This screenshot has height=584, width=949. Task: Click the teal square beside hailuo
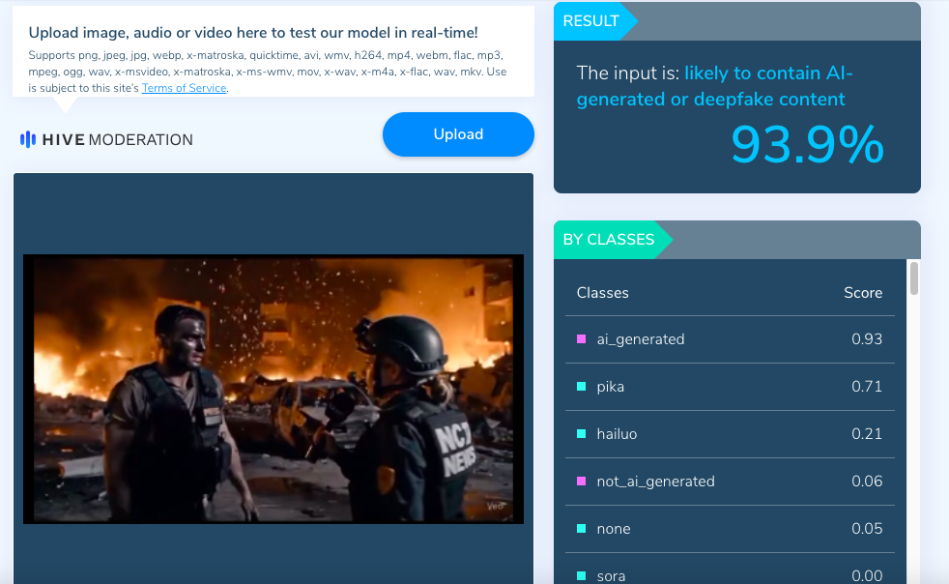pos(581,434)
